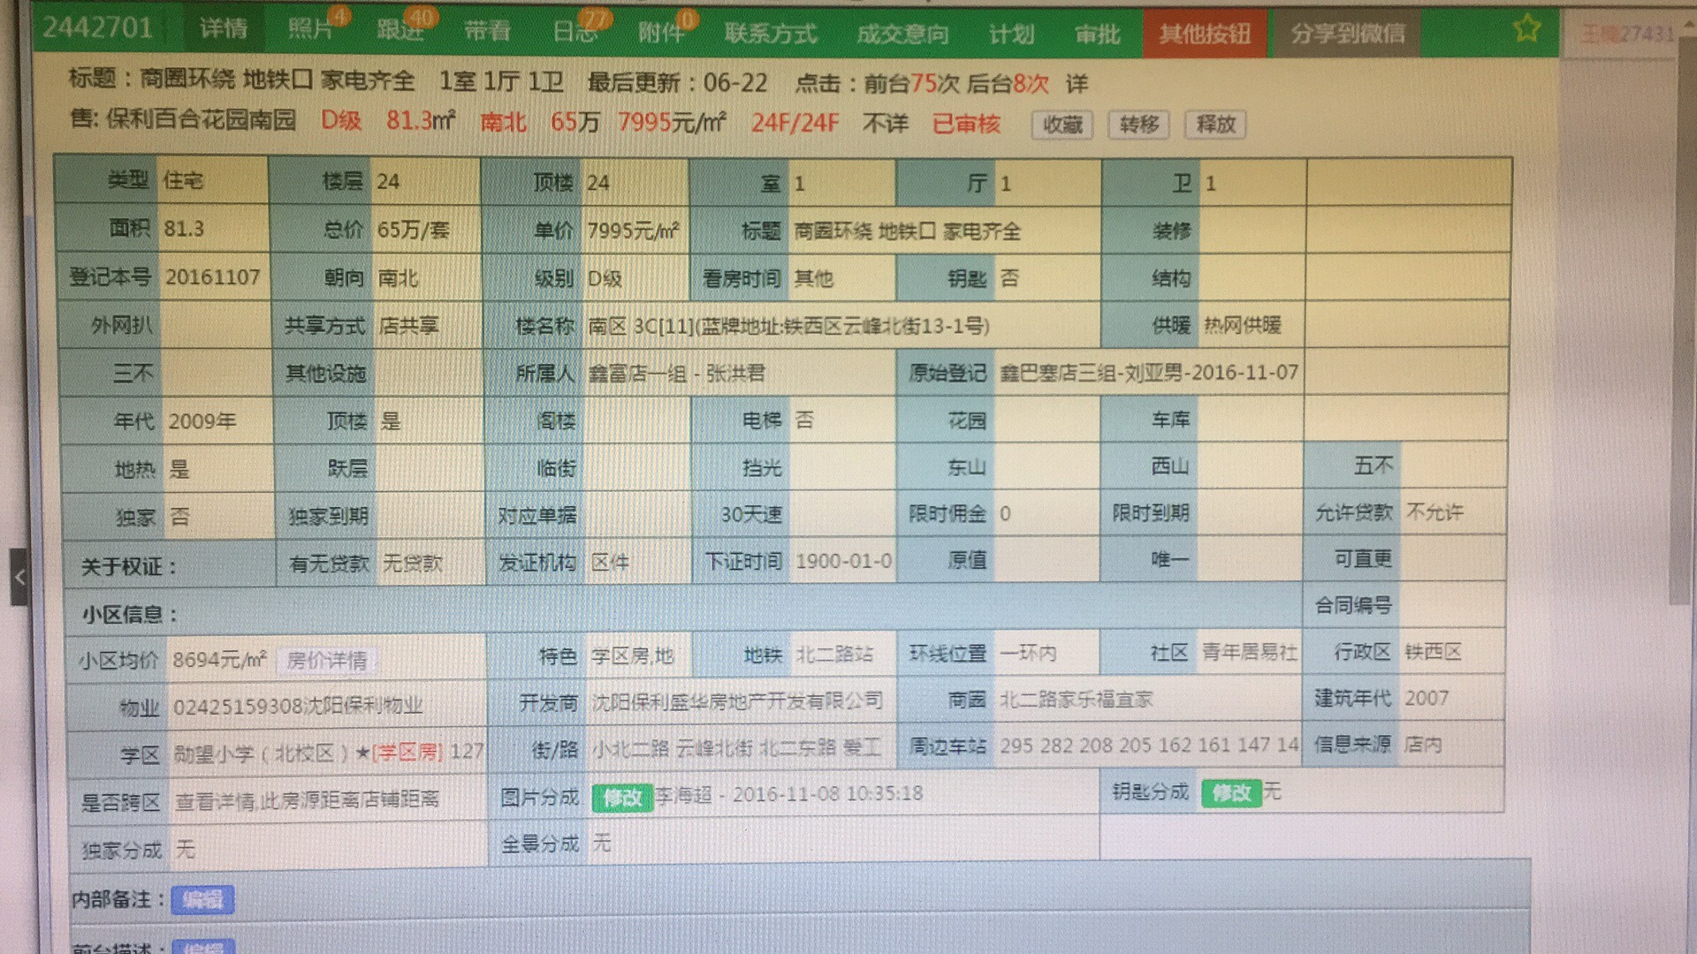Viewport: 1697px width, 954px height.
Task: Click the red 其他按钮 button
Action: [1204, 34]
